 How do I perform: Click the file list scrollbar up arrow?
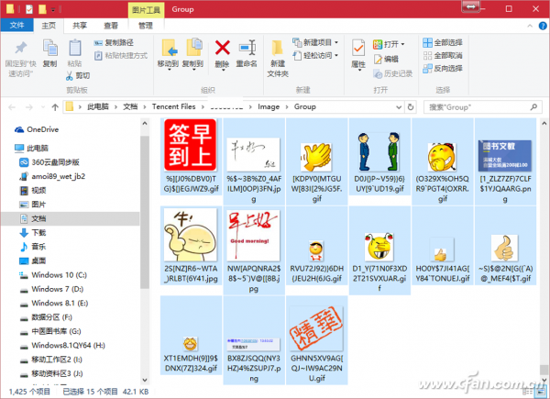pyautogui.click(x=544, y=123)
